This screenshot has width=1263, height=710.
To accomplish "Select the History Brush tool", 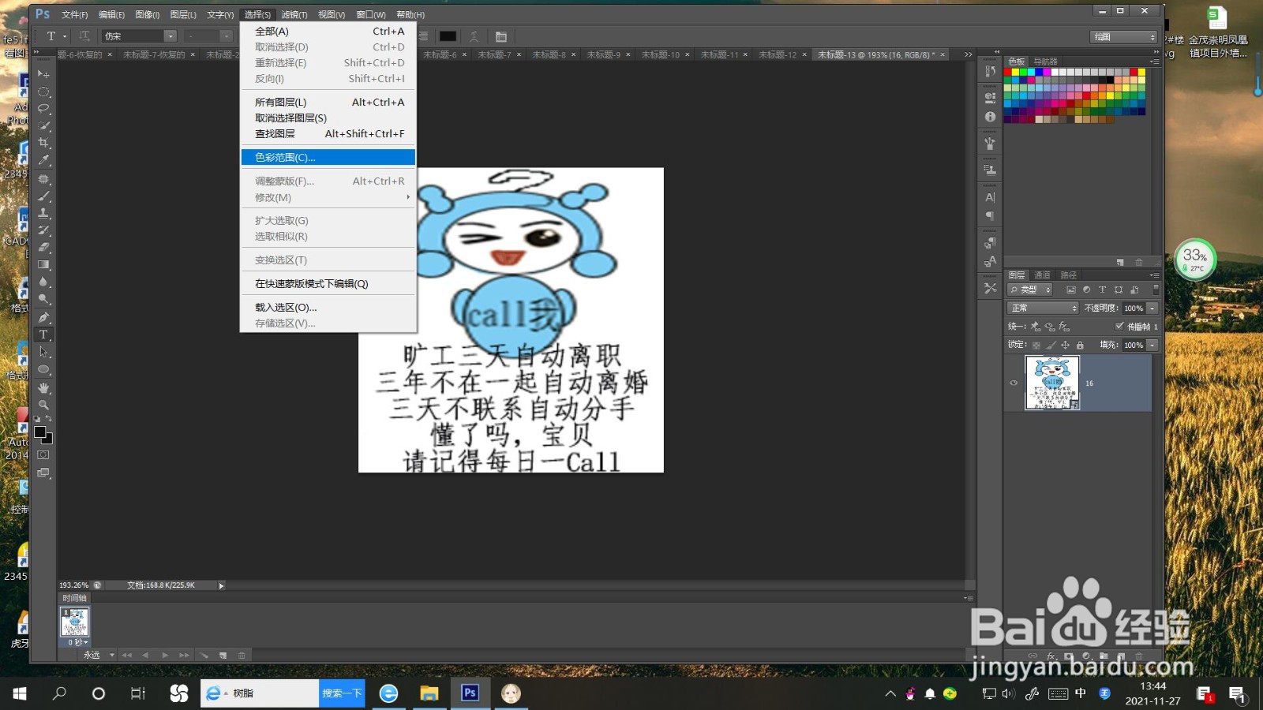I will (43, 230).
